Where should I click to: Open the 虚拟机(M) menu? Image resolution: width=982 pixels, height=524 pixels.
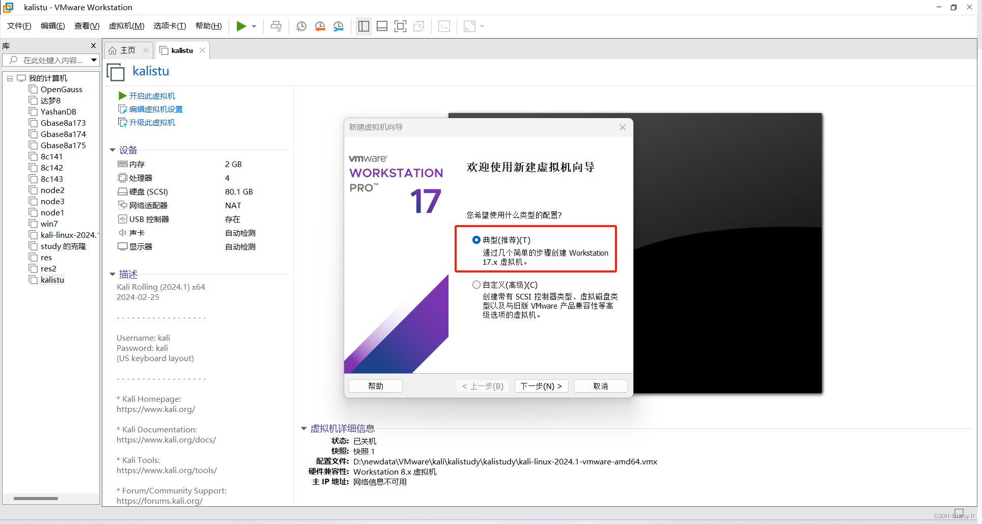click(126, 26)
